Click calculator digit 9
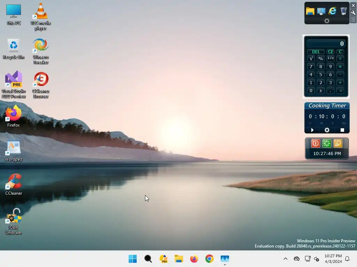 (331, 66)
